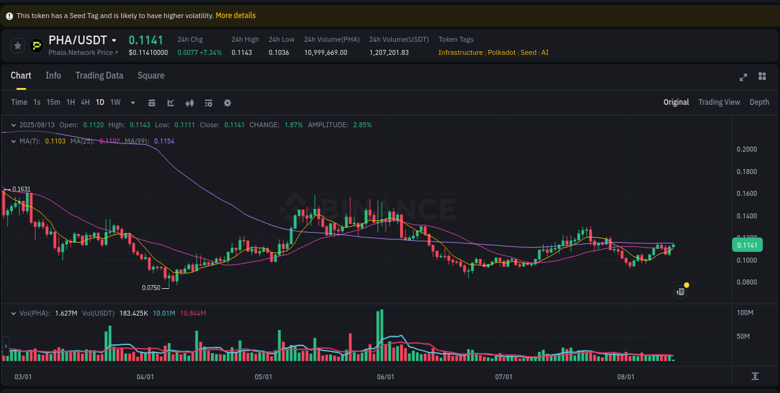Open the widget layout grid icon
The height and width of the screenshot is (393, 780).
coord(762,76)
